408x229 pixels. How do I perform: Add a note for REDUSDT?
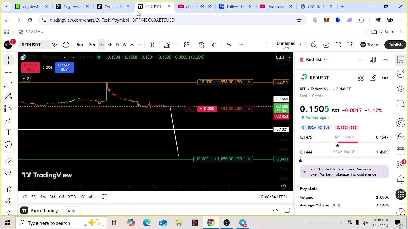coord(373,78)
